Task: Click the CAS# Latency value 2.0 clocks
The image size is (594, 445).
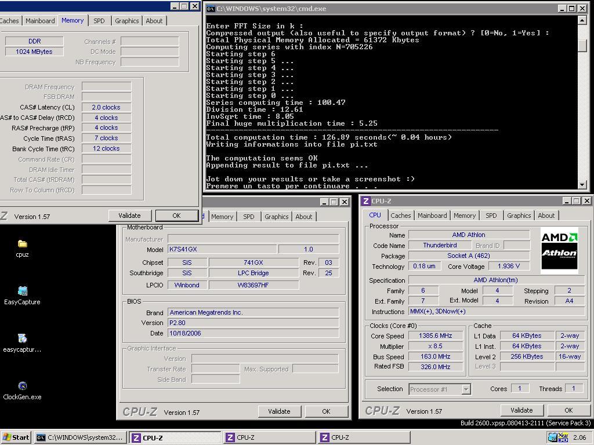Action: tap(106, 107)
